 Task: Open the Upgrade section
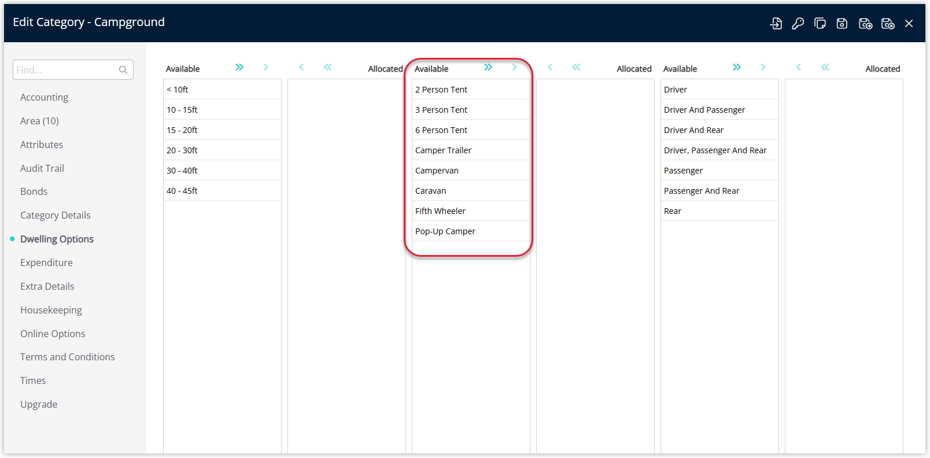pos(39,404)
